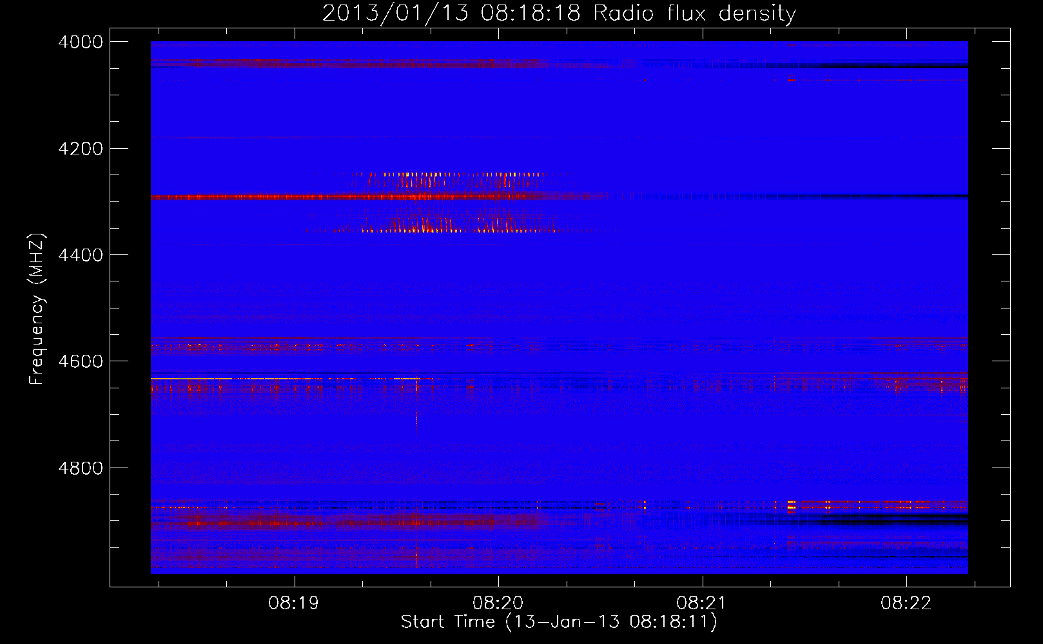Click the plot title "2013/01/13 08:18:18 Radio flux density"
This screenshot has width=1043, height=644.
pyautogui.click(x=559, y=14)
